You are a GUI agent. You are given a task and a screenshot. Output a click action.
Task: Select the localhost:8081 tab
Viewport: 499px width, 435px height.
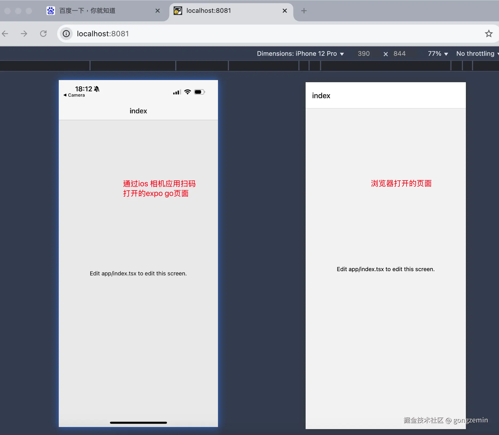pyautogui.click(x=231, y=11)
